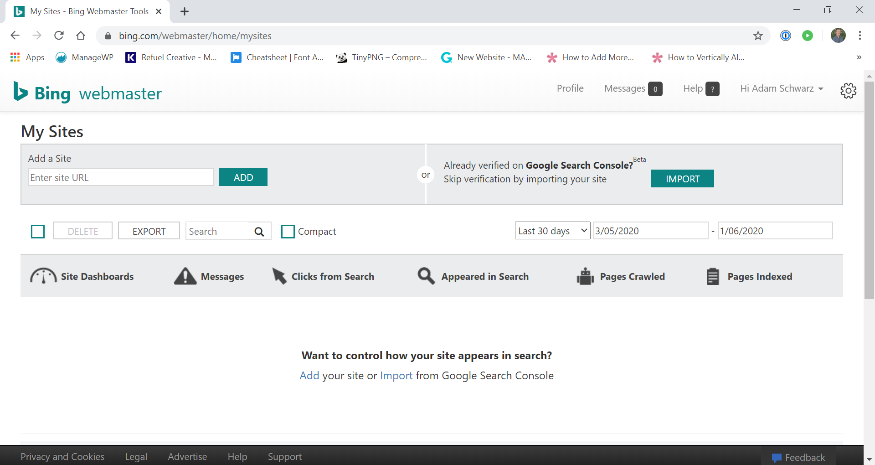Click the Messages warning triangle icon
875x465 pixels.
185,276
